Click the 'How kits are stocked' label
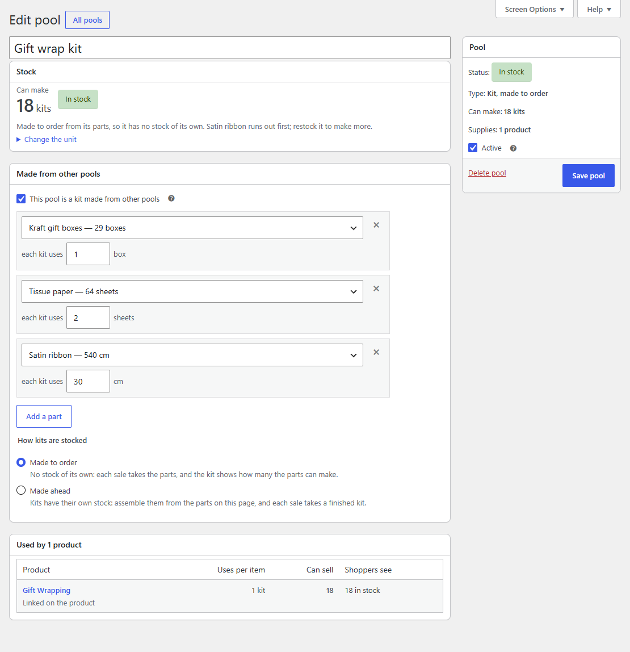630x652 pixels. 52,440
